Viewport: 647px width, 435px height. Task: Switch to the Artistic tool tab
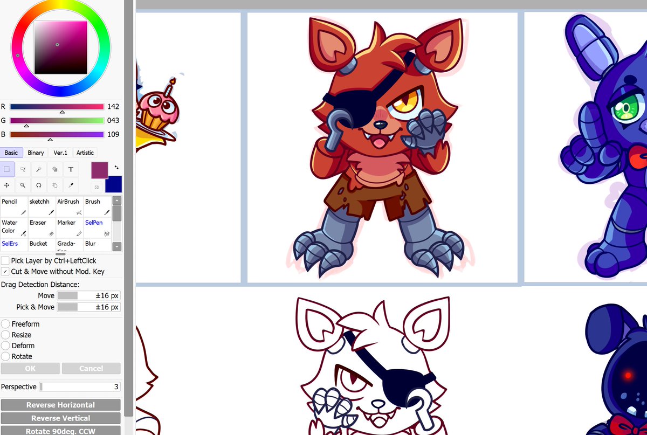85,153
